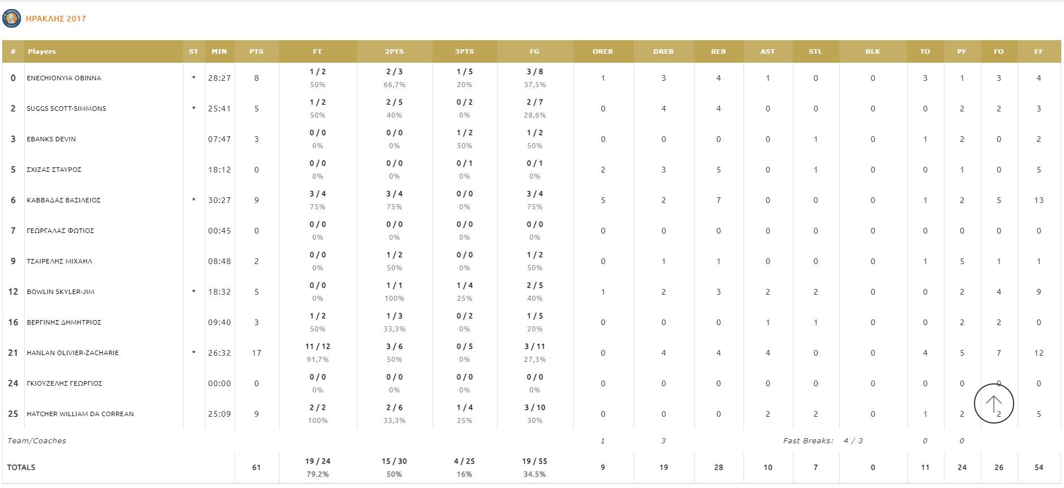This screenshot has width=1064, height=488.
Task: Click the TOTALS row label
Action: [x=21, y=467]
